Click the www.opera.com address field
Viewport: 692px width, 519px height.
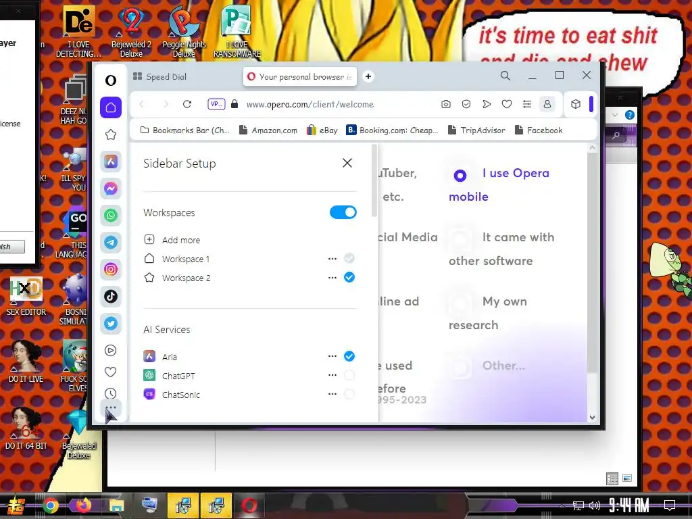coord(310,104)
